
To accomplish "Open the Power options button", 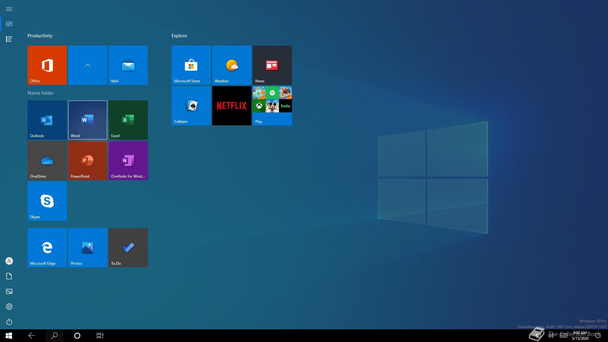I will click(9, 322).
